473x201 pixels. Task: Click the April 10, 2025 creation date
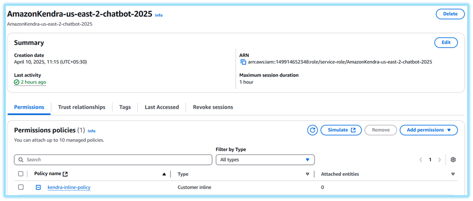(51, 62)
